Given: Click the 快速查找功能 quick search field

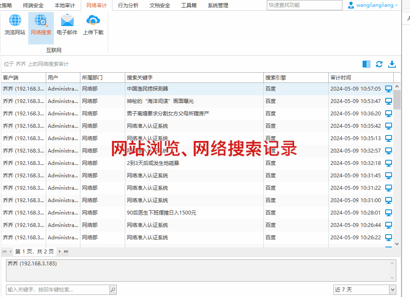Looking at the screenshot, I should point(304,5).
